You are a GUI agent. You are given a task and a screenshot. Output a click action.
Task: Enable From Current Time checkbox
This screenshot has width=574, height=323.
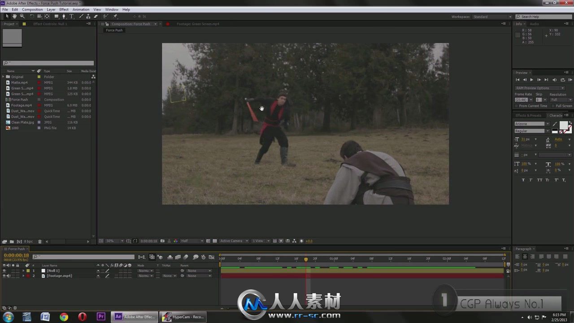(517, 106)
